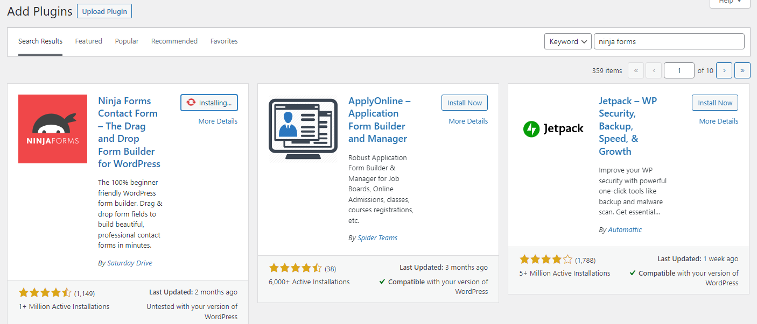757x324 pixels.
Task: Jump to last page of results
Action: (x=742, y=70)
